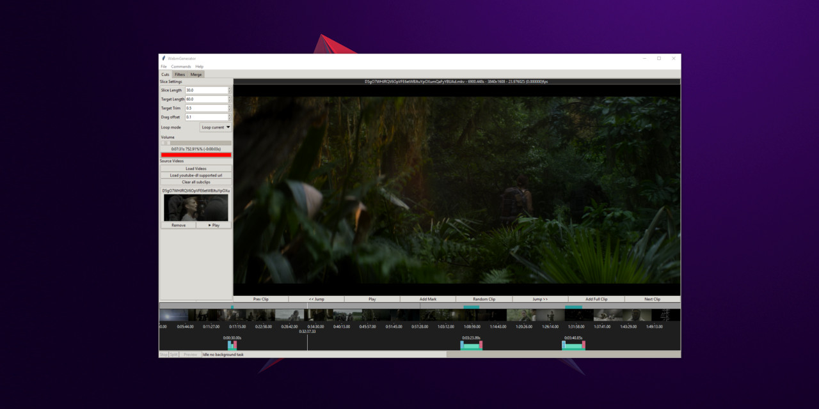Click Load youtube-dl supported url
Image resolution: width=819 pixels, height=409 pixels.
195,175
